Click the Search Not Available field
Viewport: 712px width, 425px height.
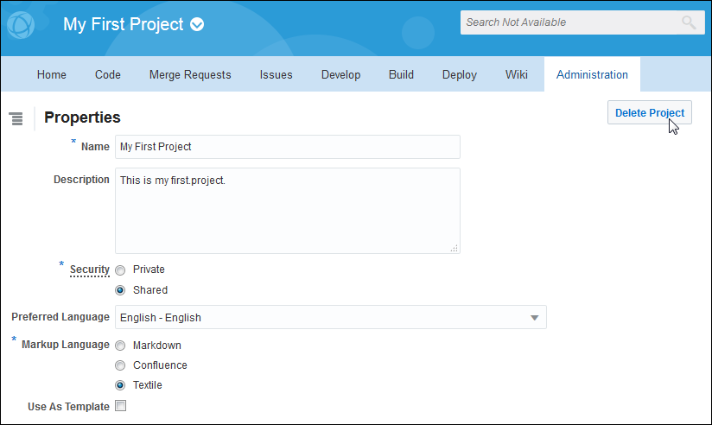582,22
